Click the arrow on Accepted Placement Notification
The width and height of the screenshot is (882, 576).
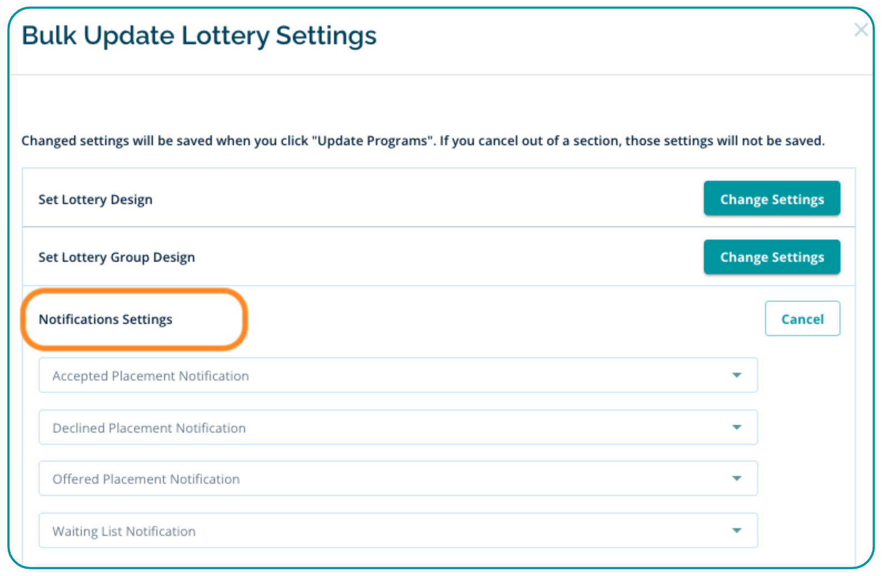click(x=736, y=376)
